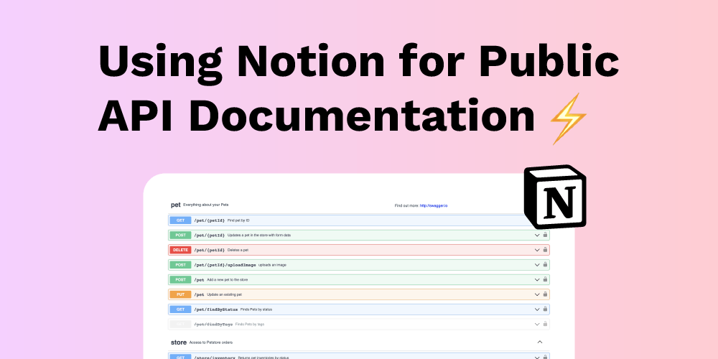The height and width of the screenshot is (359, 718).
Task: Expand the findByStatus endpoint chevron
Action: click(537, 309)
